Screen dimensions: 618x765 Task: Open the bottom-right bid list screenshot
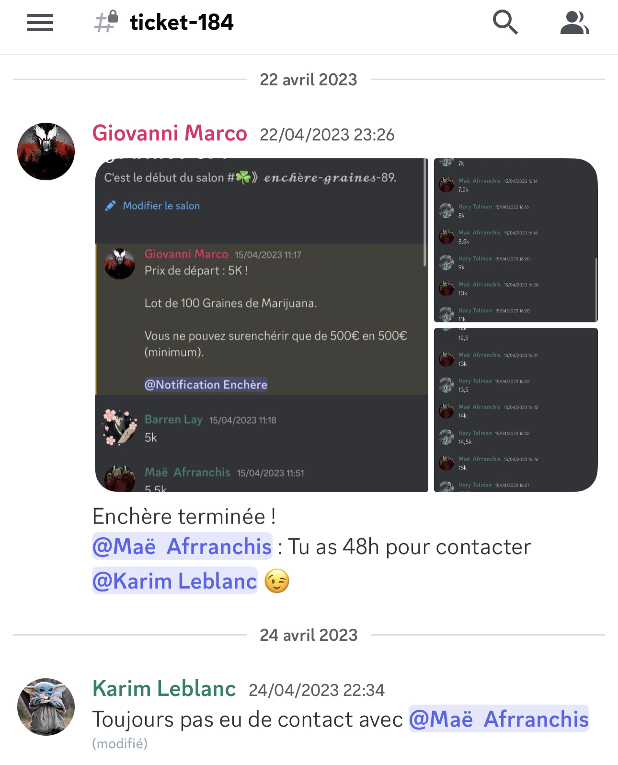coord(516,410)
